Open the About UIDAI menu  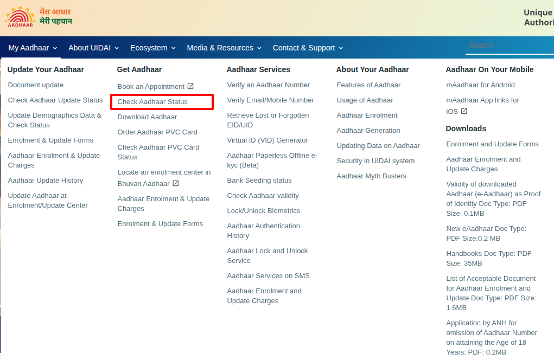[93, 48]
